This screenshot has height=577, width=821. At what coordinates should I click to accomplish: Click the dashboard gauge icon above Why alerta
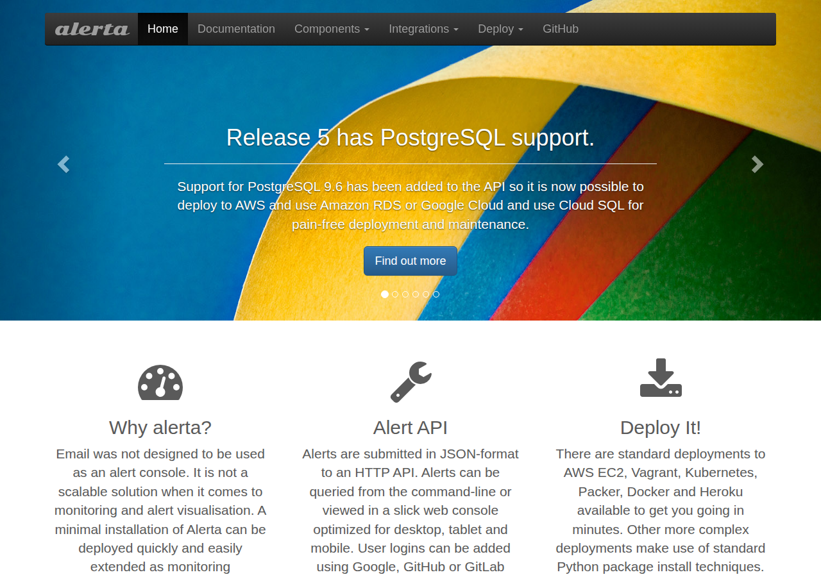160,382
